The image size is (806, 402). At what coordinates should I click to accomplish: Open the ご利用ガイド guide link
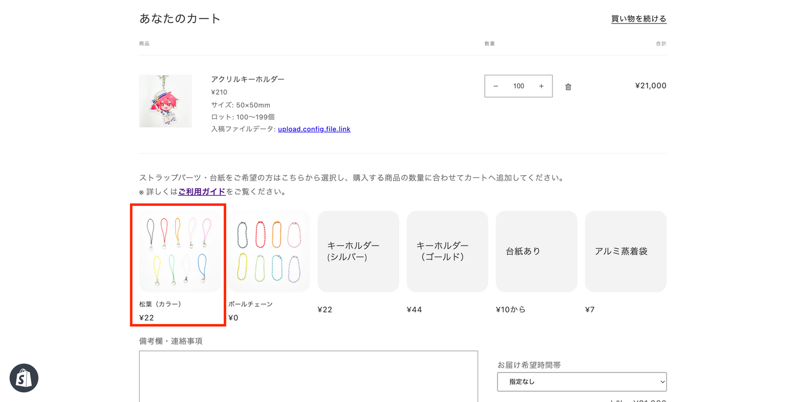201,191
